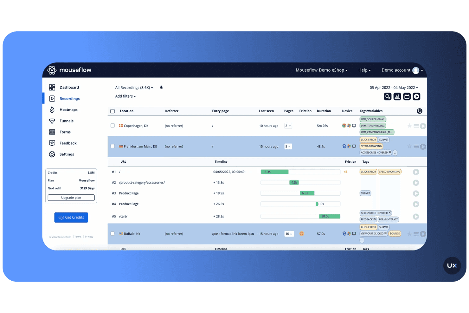Open the Privacy link in the footer
This screenshot has width=469, height=313.
click(89, 237)
